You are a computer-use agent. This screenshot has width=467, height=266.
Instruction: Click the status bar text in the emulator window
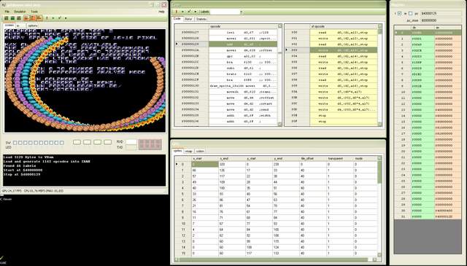point(33,191)
